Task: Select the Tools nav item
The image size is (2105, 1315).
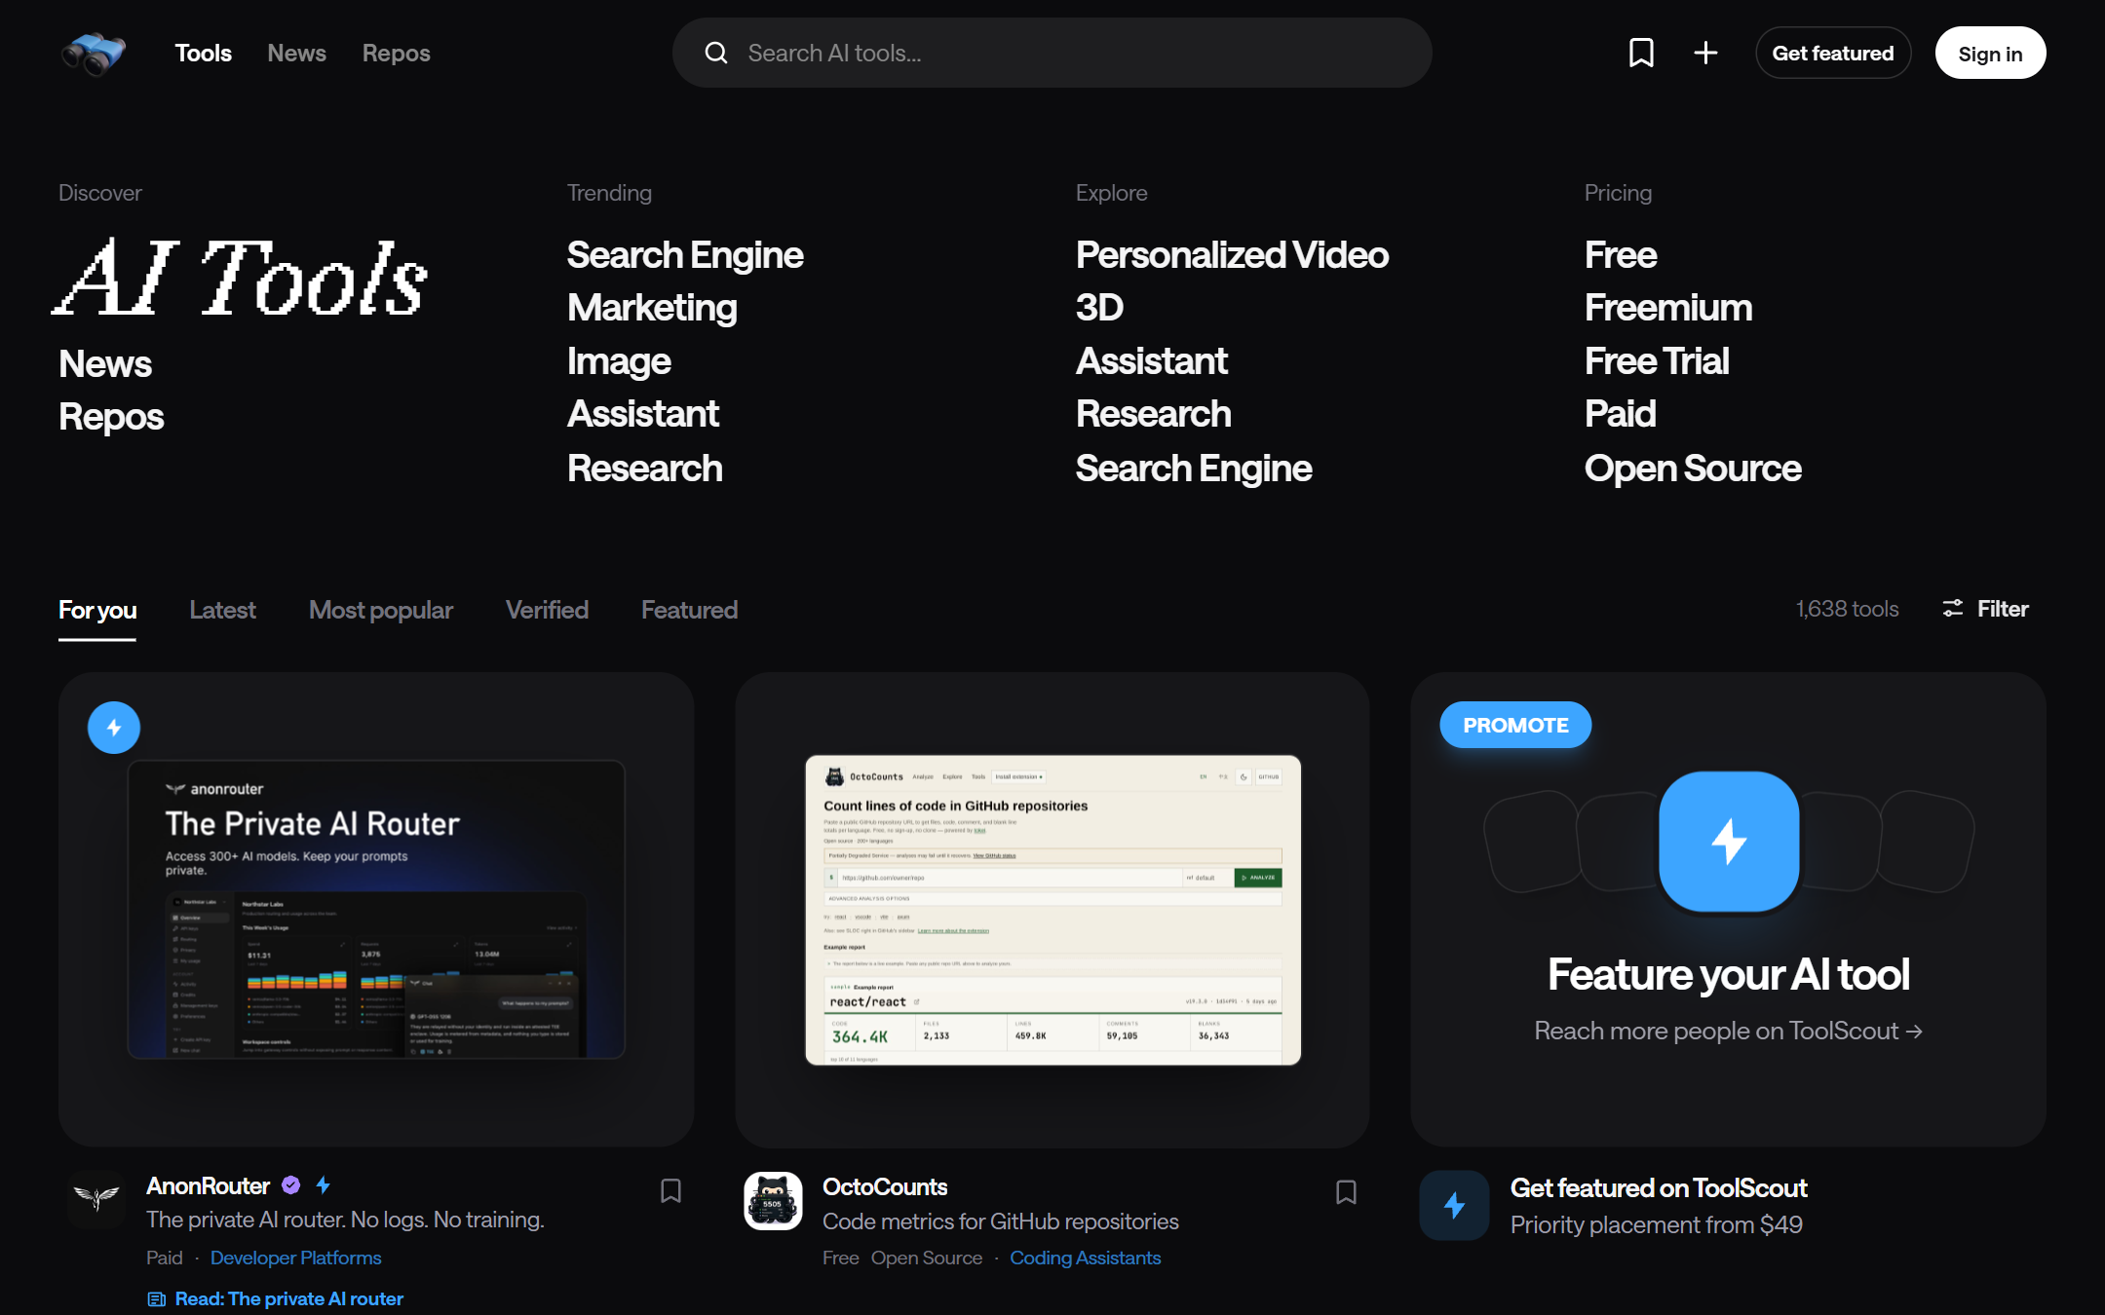Action: tap(203, 54)
